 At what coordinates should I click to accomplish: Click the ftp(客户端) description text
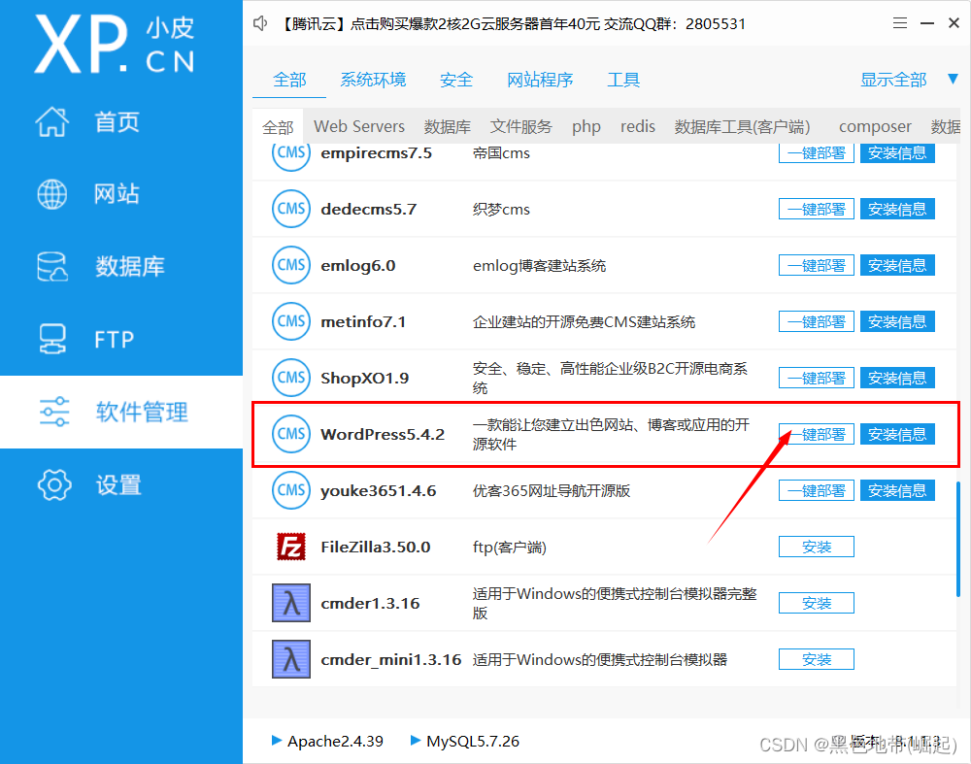(x=509, y=548)
